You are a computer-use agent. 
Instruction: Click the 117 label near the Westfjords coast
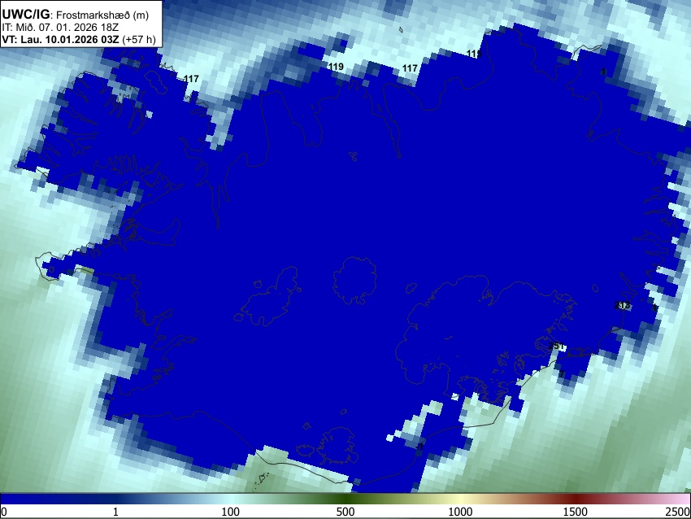click(x=191, y=78)
